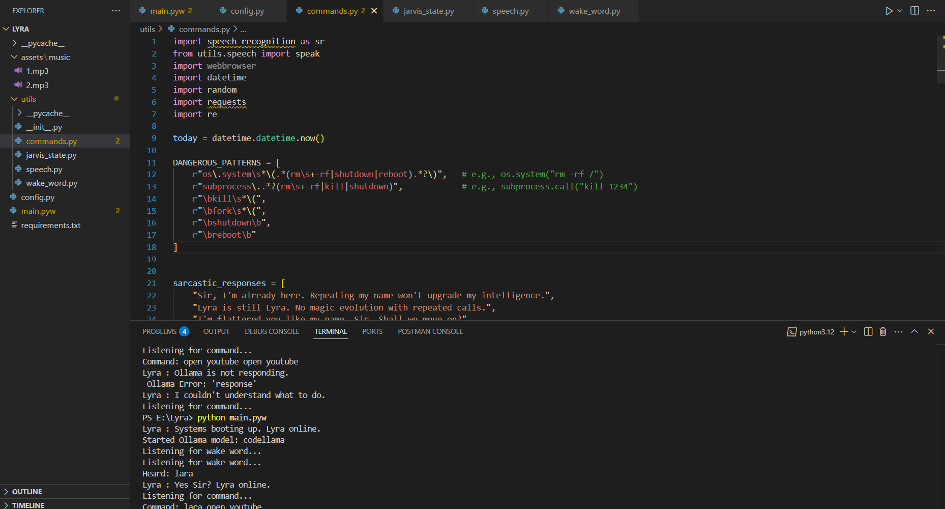Switch to config.py tab
The width and height of the screenshot is (945, 509).
(x=247, y=11)
